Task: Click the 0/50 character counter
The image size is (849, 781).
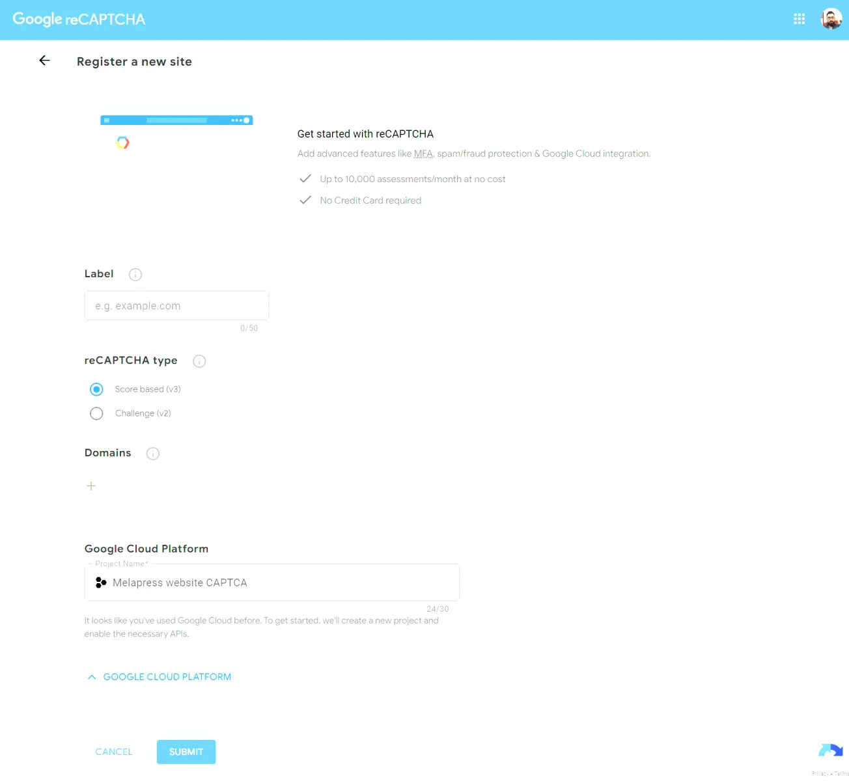Action: (x=249, y=328)
